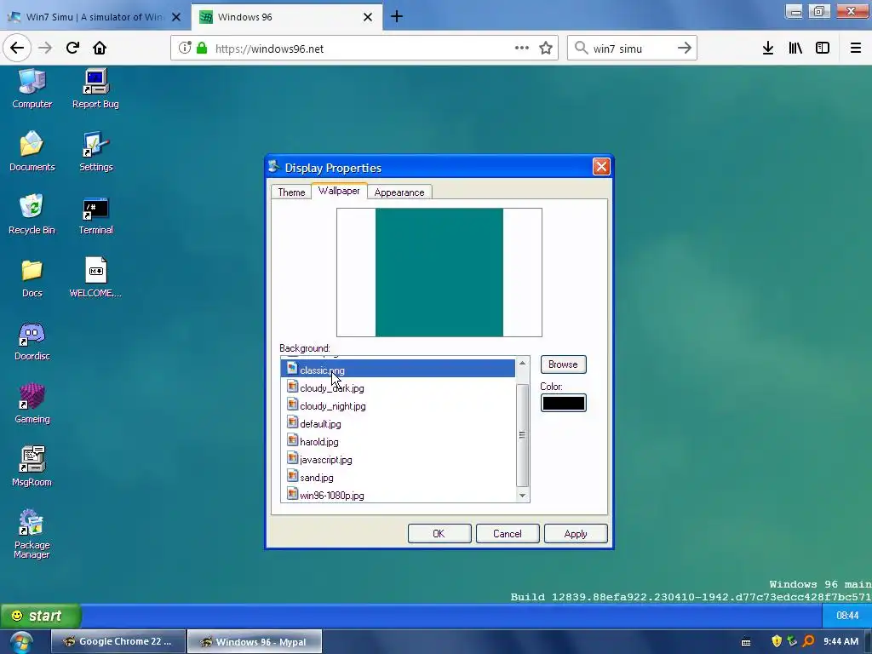The width and height of the screenshot is (872, 654).
Task: Close the Display Properties dialog
Action: 601,166
